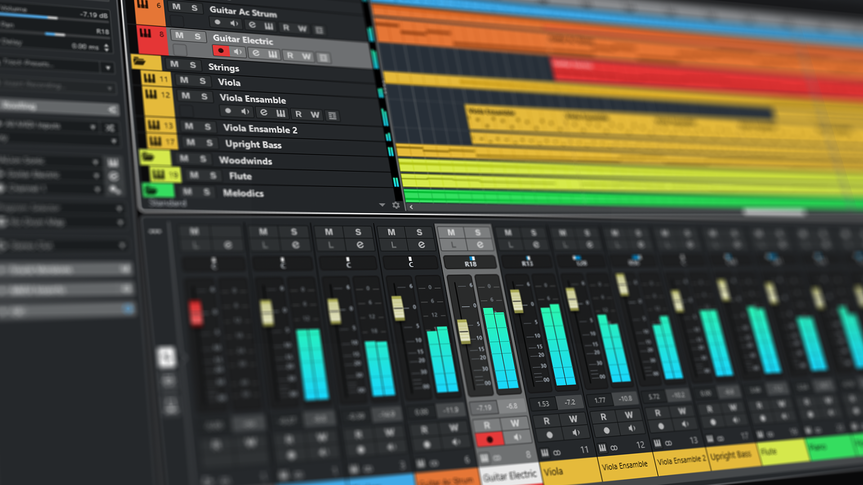
Task: Solo the Upright Bass track
Action: 209,143
